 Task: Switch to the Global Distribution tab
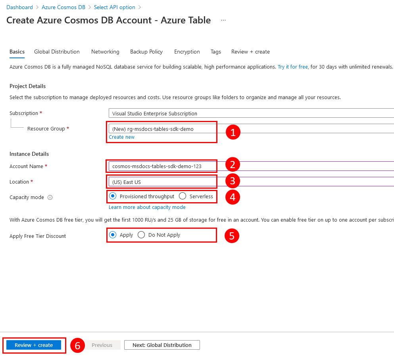point(57,52)
